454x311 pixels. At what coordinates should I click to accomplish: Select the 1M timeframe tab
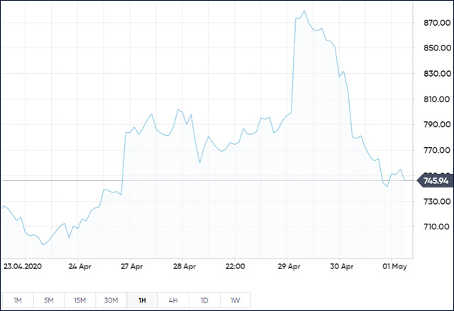pyautogui.click(x=18, y=300)
